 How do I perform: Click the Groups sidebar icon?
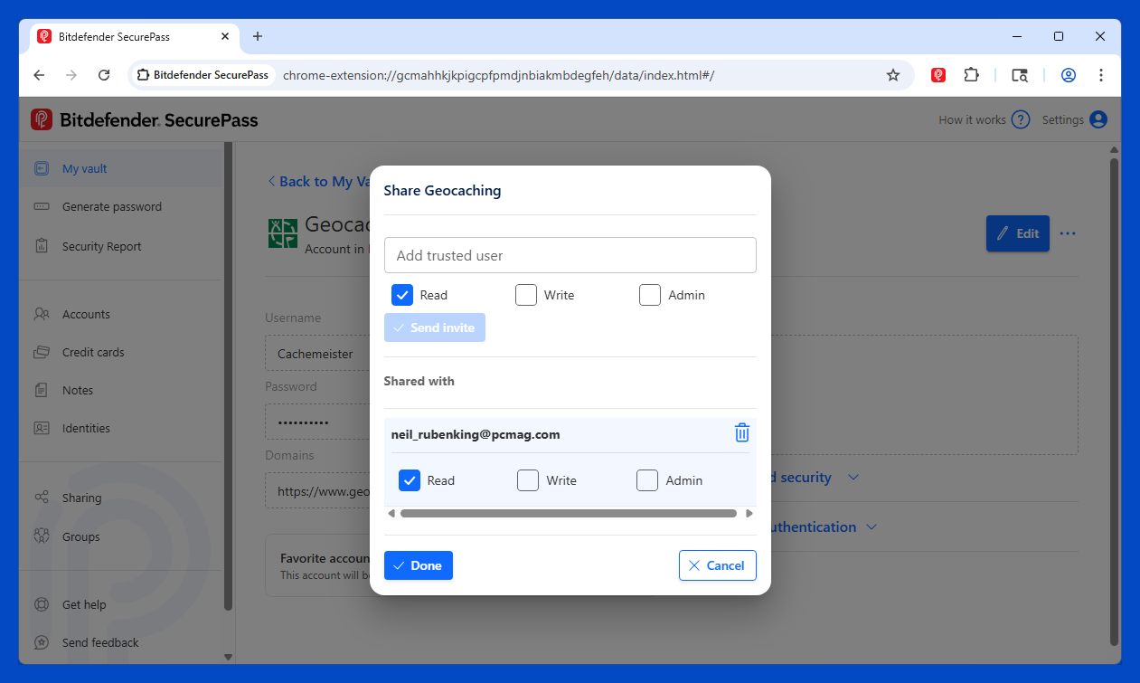42,536
